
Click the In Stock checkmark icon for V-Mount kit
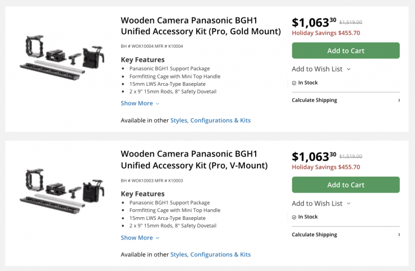[294, 217]
